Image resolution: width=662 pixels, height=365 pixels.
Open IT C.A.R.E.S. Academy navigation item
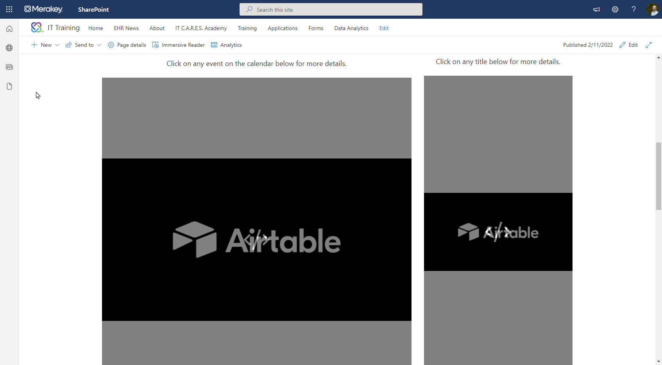tap(201, 28)
